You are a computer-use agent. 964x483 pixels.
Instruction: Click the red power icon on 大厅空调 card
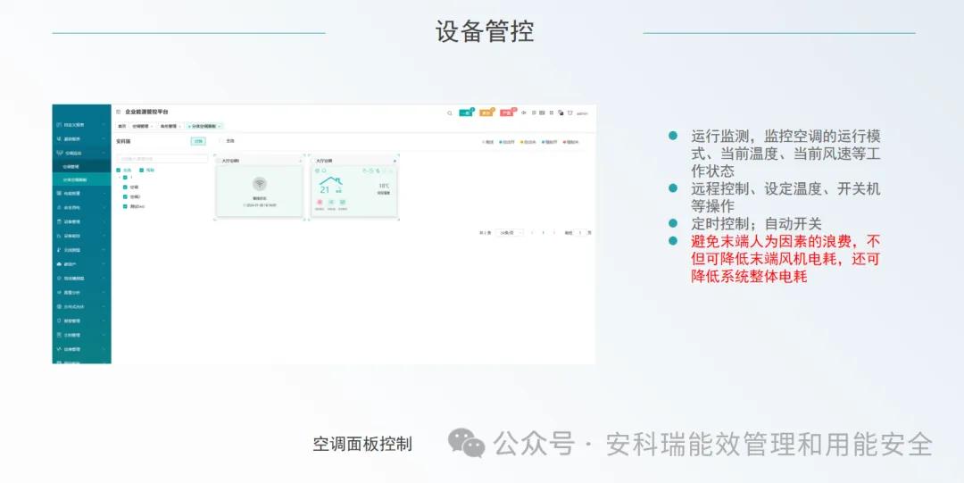point(320,202)
